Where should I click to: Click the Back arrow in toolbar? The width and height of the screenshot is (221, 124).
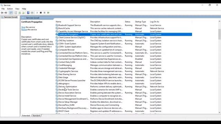(2, 13)
